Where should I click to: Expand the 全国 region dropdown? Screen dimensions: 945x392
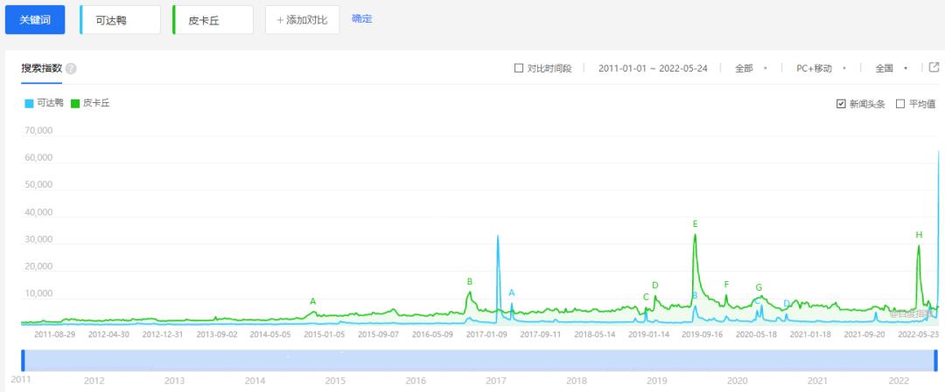click(892, 68)
